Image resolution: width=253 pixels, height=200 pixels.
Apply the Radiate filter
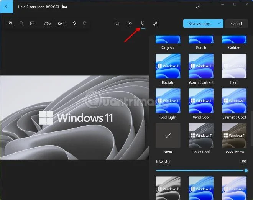click(x=168, y=66)
